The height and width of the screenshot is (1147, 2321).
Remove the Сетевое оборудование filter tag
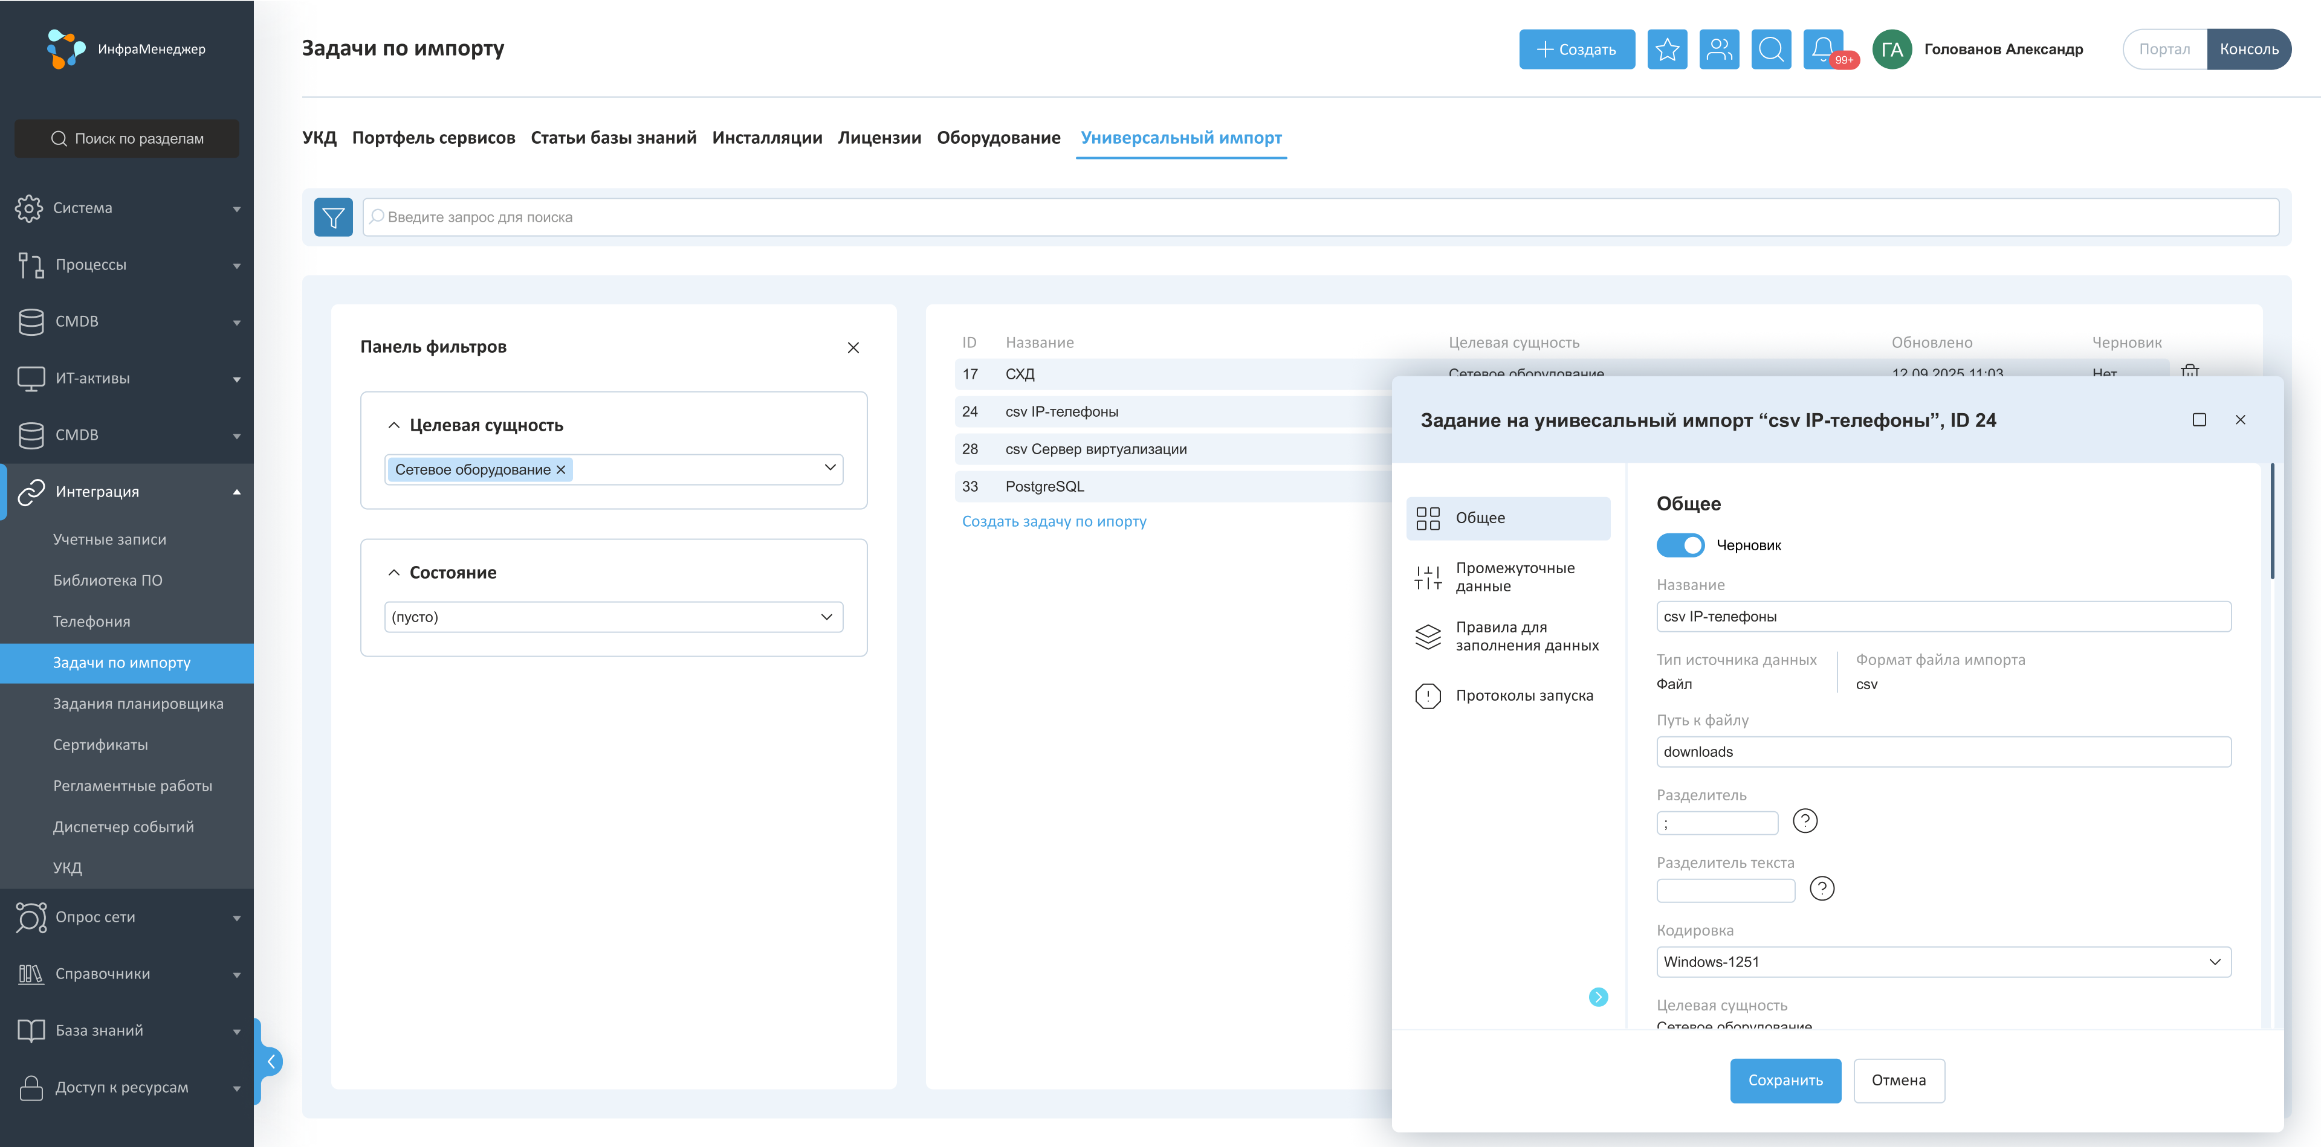560,470
